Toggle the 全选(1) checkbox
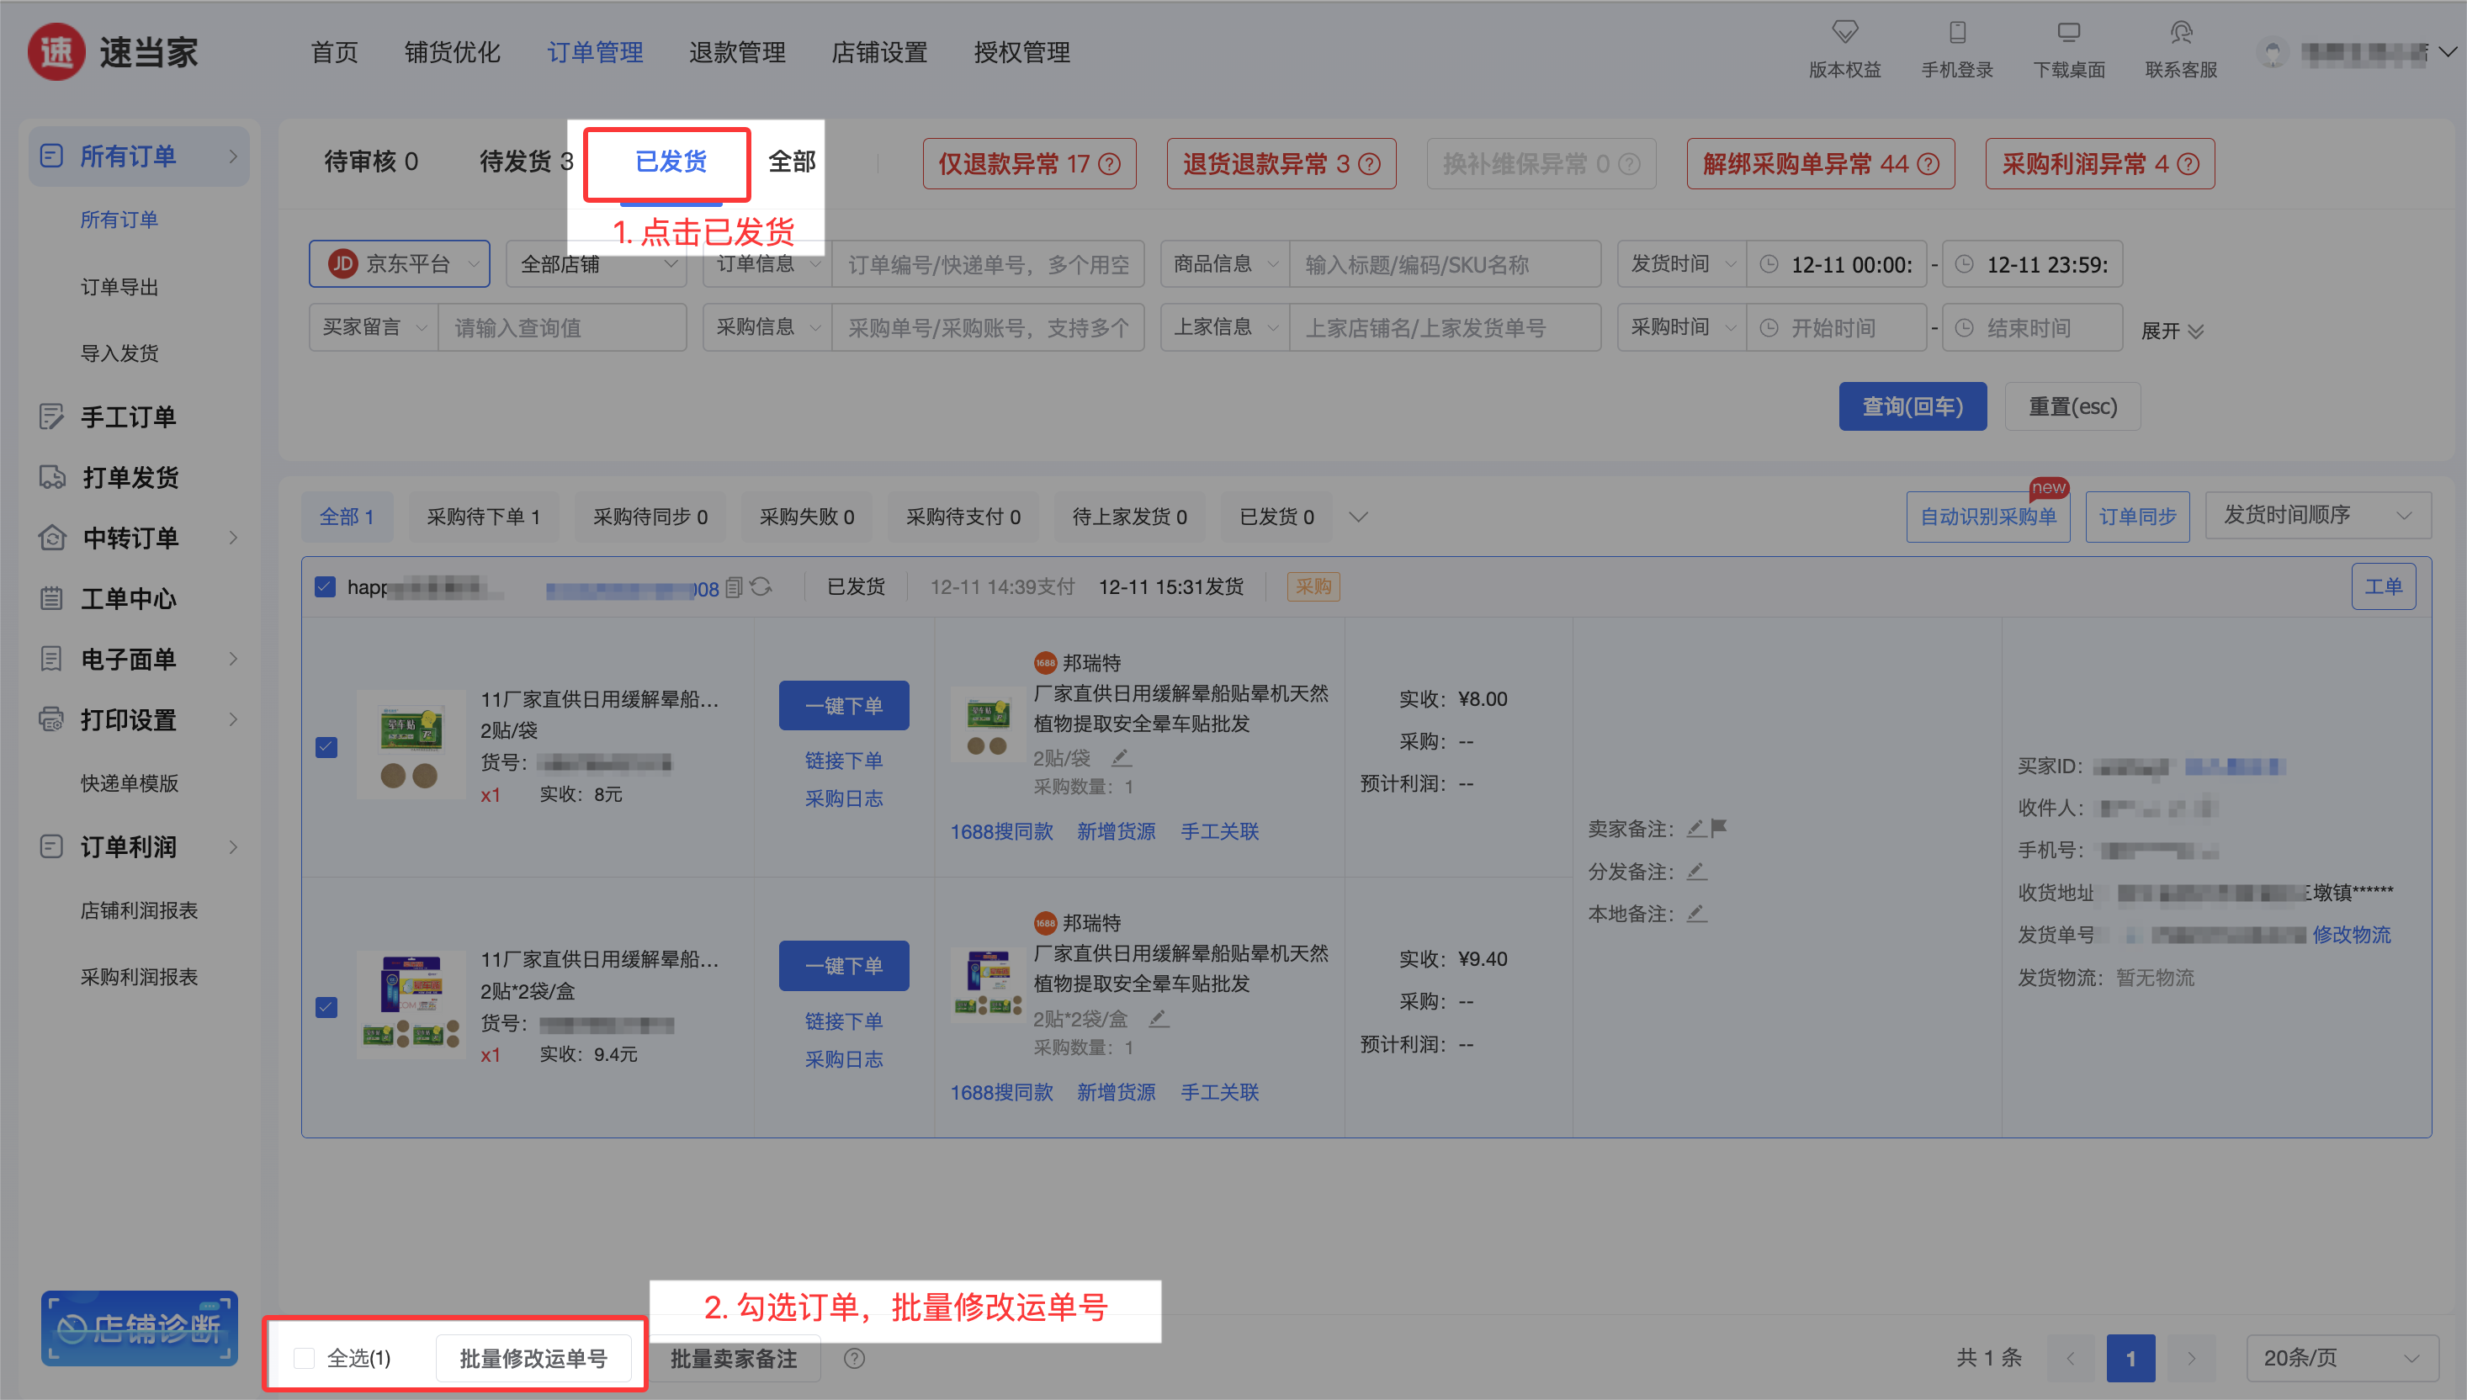Image resolution: width=2467 pixels, height=1400 pixels. click(x=305, y=1358)
